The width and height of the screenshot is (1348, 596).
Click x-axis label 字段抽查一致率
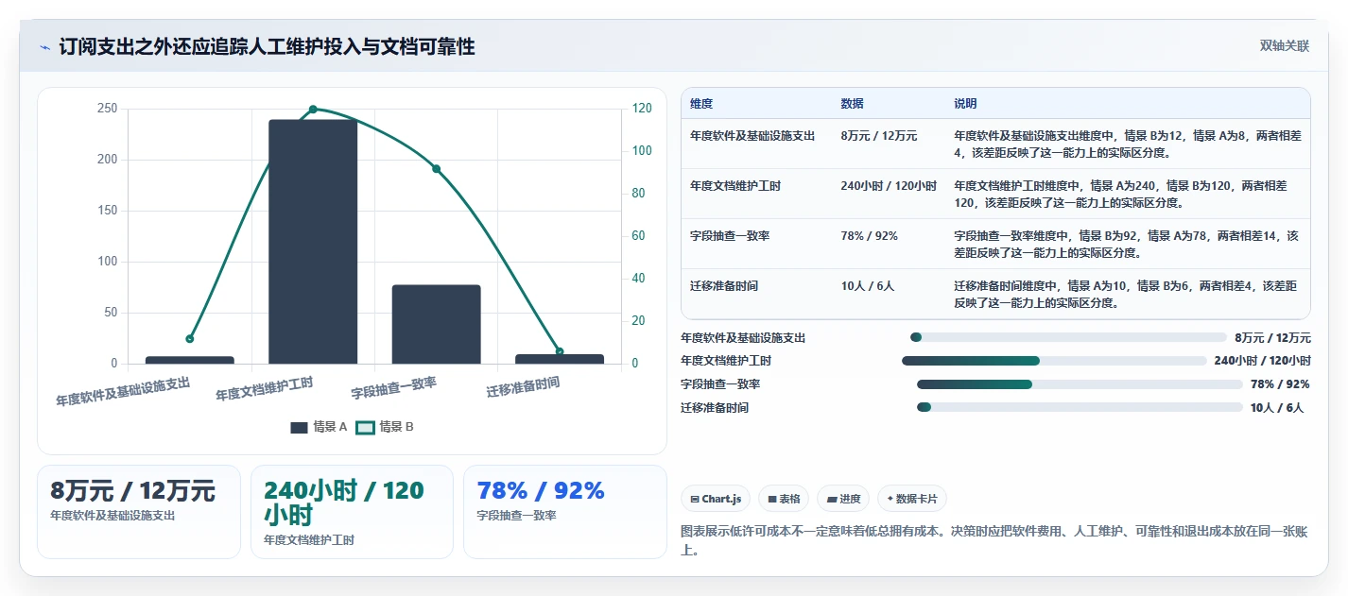[x=394, y=388]
